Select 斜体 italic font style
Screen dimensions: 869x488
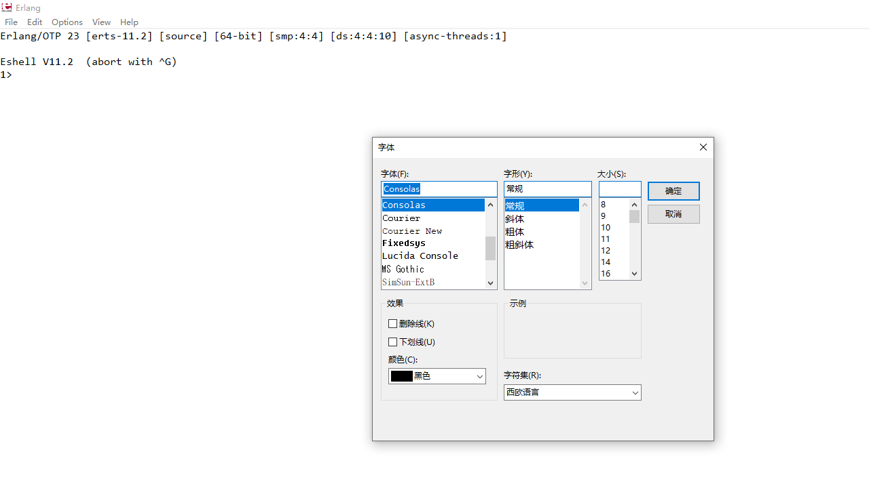coord(542,219)
